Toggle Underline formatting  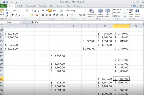tap(19, 15)
